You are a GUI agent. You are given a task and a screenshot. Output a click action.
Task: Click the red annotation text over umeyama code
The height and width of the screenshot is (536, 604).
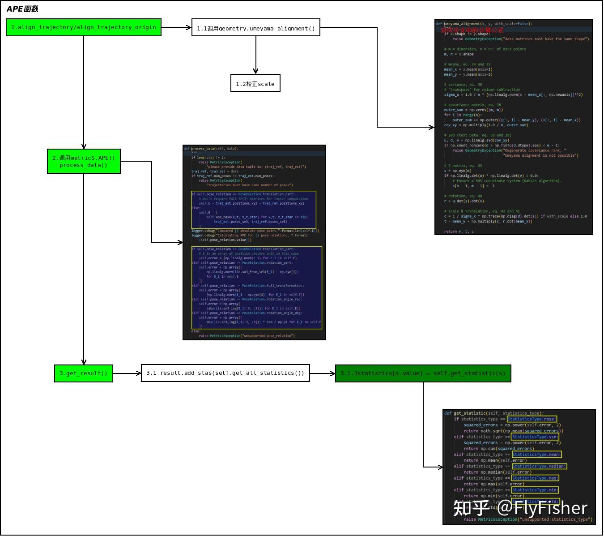point(472,30)
